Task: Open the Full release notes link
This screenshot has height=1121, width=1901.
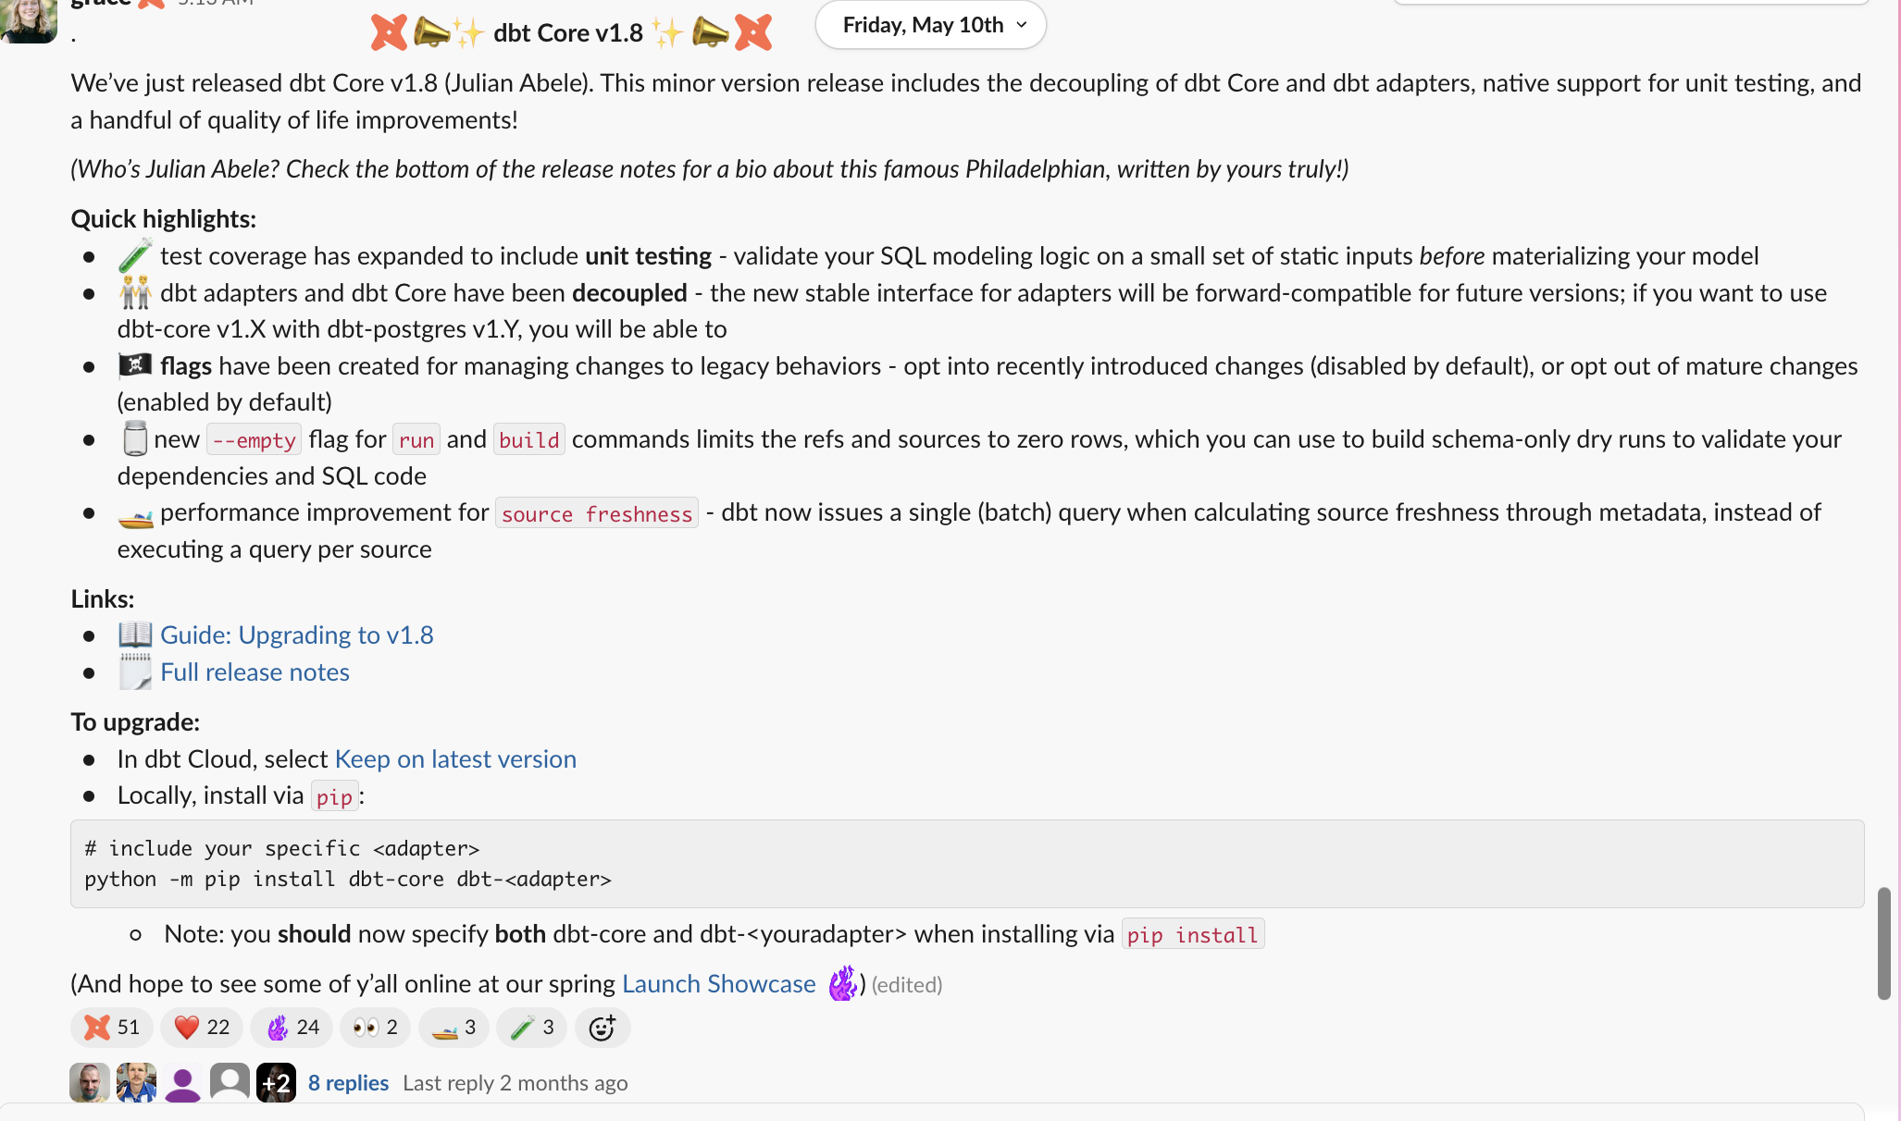Action: (254, 671)
